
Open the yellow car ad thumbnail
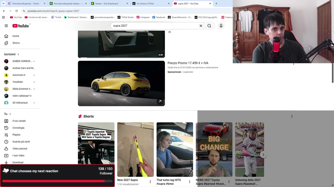coord(121,83)
